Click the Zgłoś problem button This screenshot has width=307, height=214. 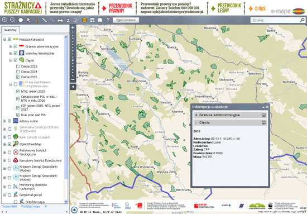(x=126, y=20)
